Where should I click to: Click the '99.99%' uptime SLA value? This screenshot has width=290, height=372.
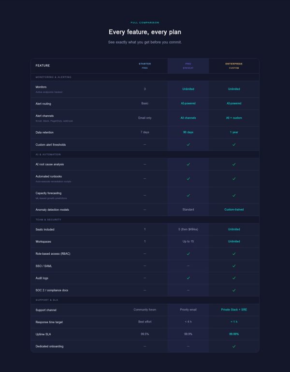tap(234, 334)
